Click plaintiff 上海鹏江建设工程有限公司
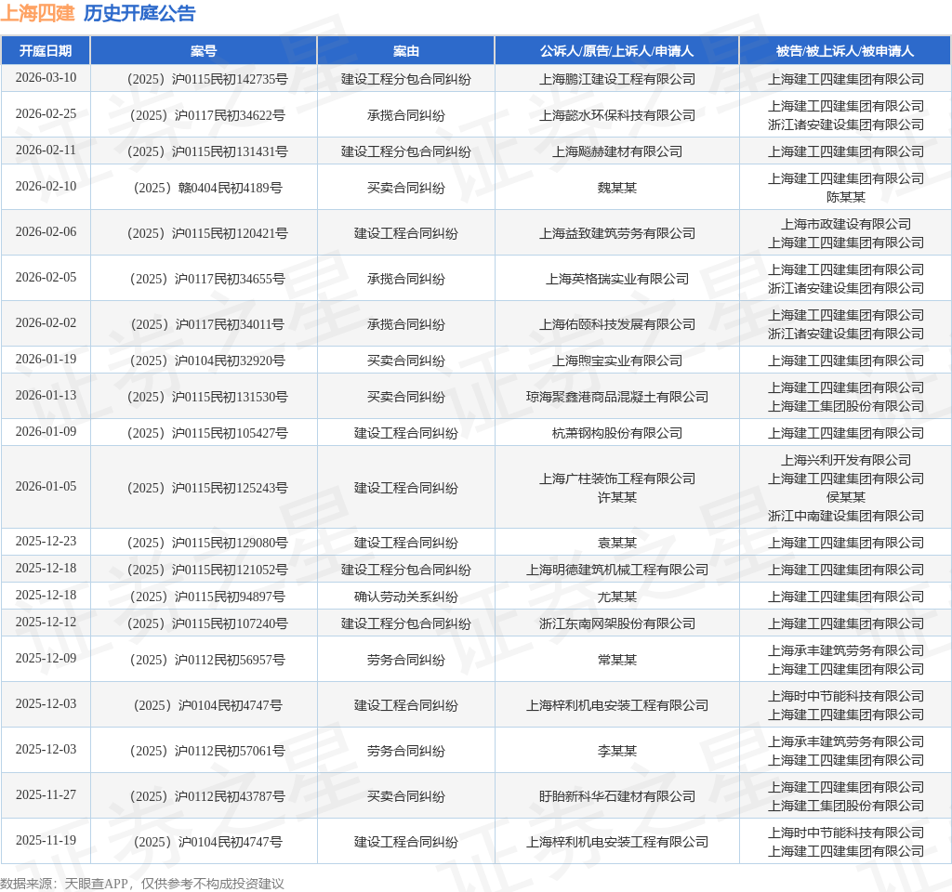Viewport: 952px width, 892px height. [x=617, y=79]
